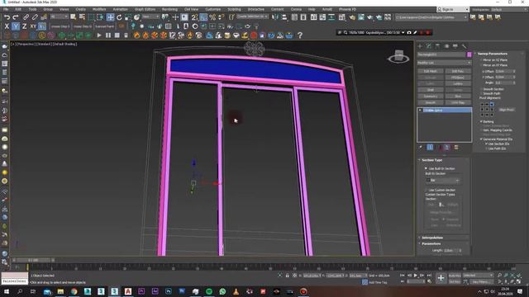Toggle Use Section IDs checkbox
The image size is (529, 297).
pos(486,144)
